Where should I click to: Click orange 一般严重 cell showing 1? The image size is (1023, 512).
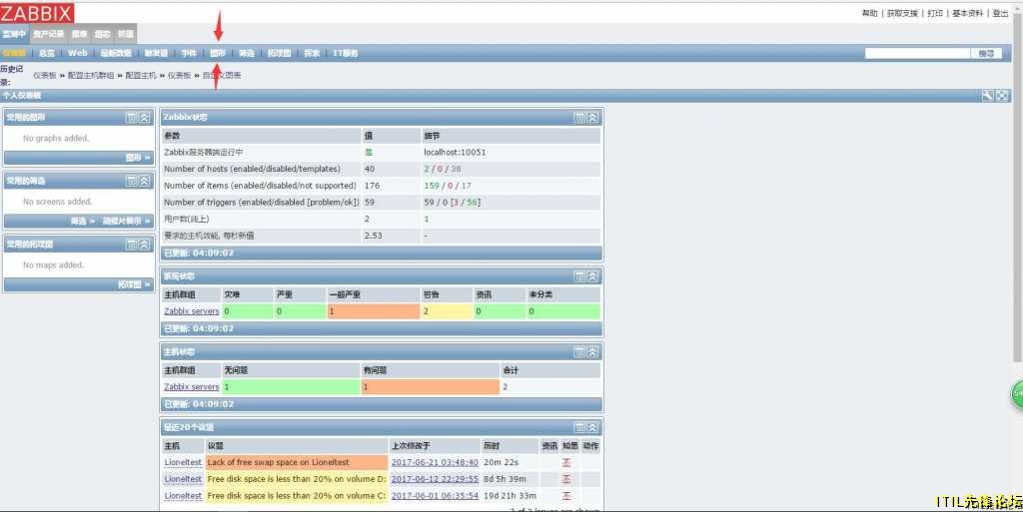pyautogui.click(x=374, y=311)
